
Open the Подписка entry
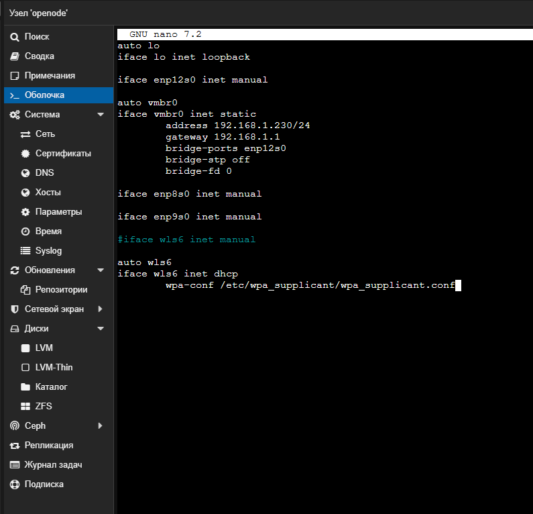pos(44,484)
